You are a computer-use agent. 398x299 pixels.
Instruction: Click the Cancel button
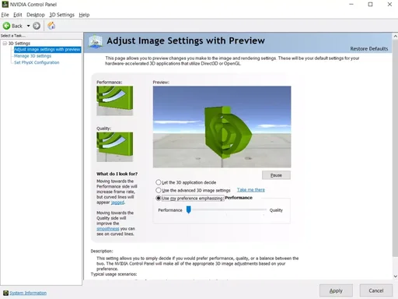376,290
